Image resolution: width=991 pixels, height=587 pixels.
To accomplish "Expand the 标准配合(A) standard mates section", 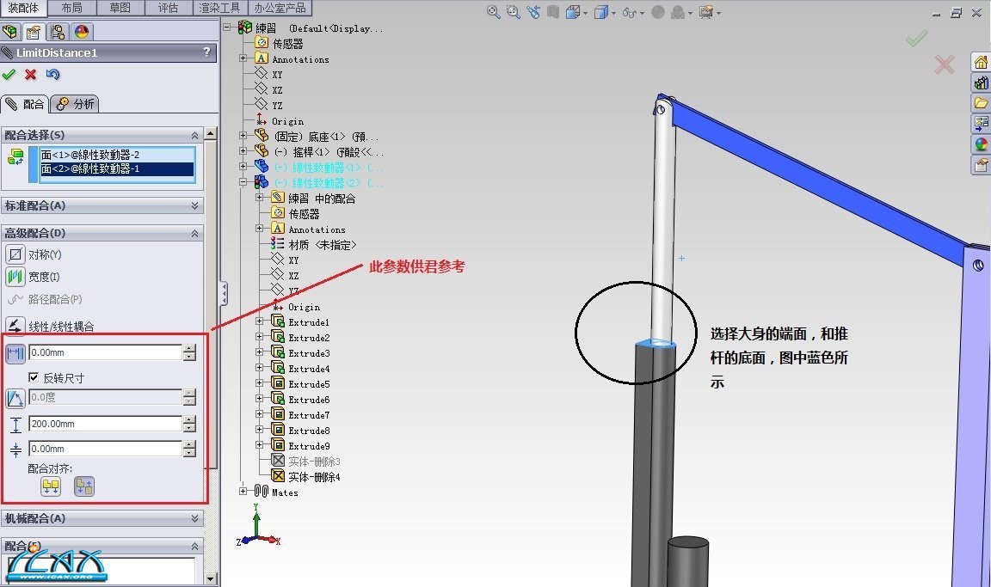I will (x=195, y=206).
